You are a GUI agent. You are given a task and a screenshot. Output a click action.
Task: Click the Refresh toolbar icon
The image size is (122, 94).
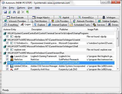coord(10,12)
